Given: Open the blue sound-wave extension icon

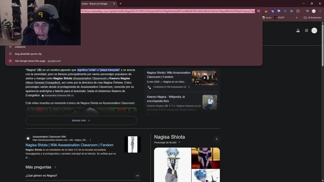Looking at the screenshot, I should (285, 11).
